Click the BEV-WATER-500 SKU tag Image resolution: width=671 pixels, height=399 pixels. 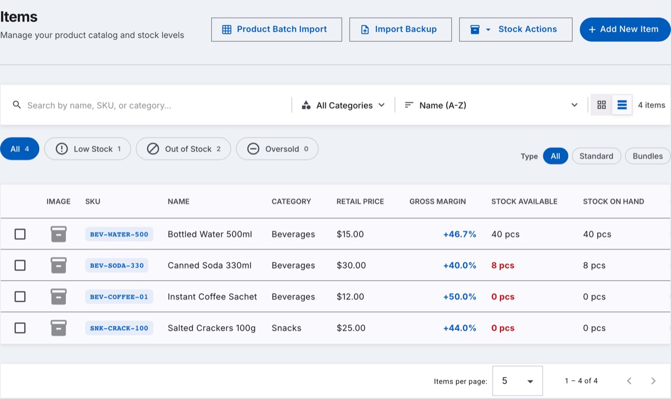tap(119, 234)
